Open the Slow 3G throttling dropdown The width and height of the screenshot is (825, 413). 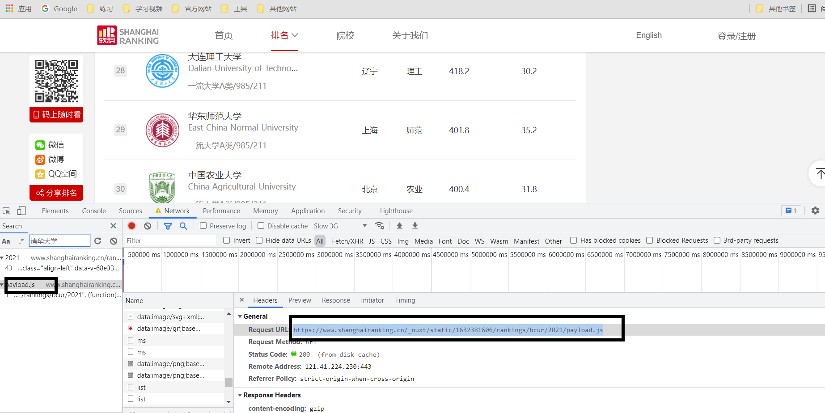(340, 226)
